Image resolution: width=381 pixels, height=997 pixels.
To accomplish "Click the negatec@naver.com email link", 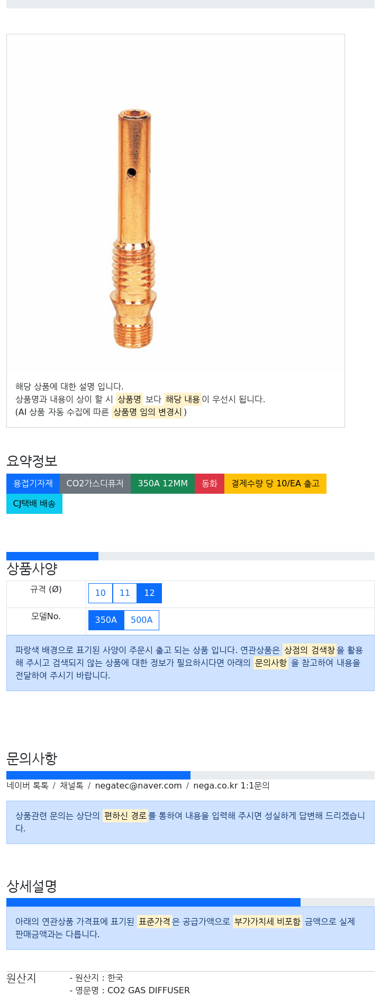I will tap(138, 786).
